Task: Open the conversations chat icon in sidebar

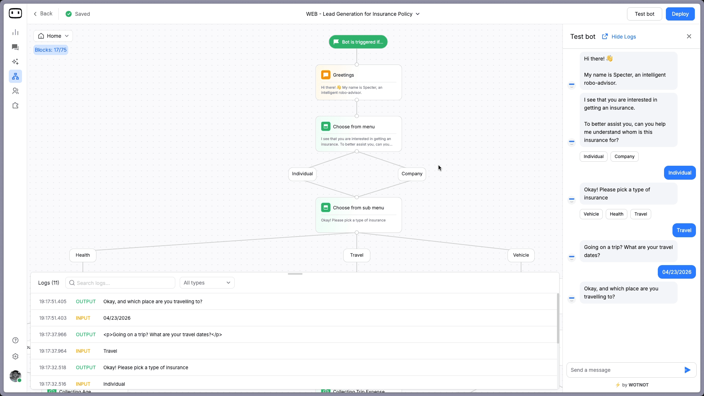Action: click(15, 47)
